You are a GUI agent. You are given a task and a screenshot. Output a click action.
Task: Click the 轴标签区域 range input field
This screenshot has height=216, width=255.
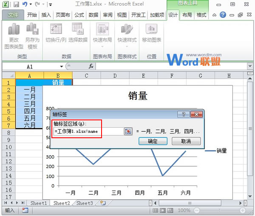coord(88,131)
